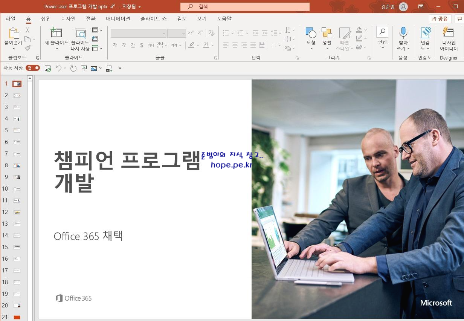Click the Copy icon in 클립보드 group
The width and height of the screenshot is (464, 321).
click(x=27, y=39)
